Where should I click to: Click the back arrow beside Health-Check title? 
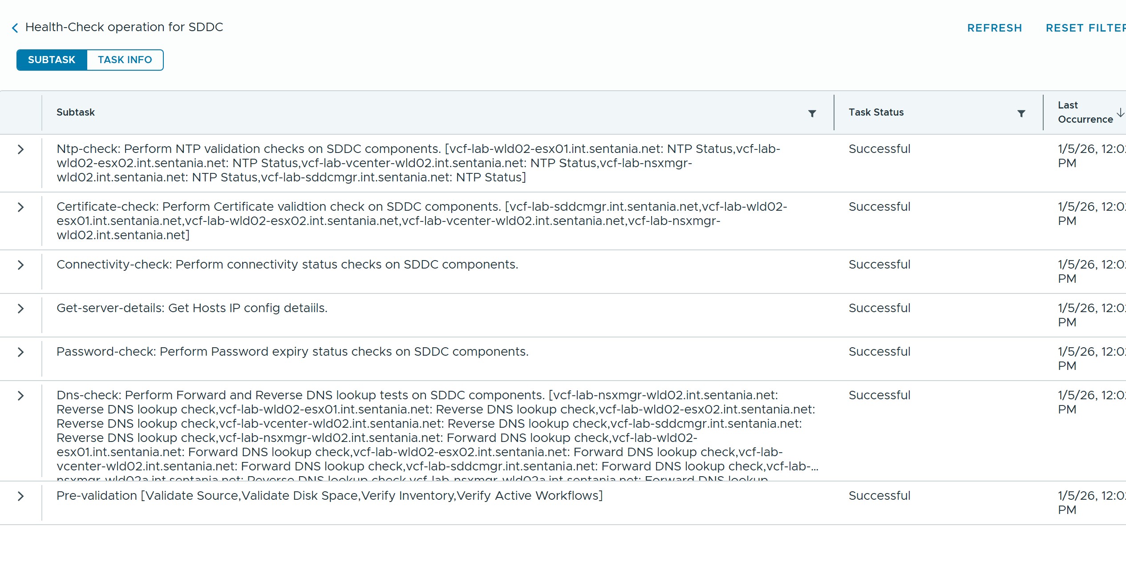(x=15, y=28)
